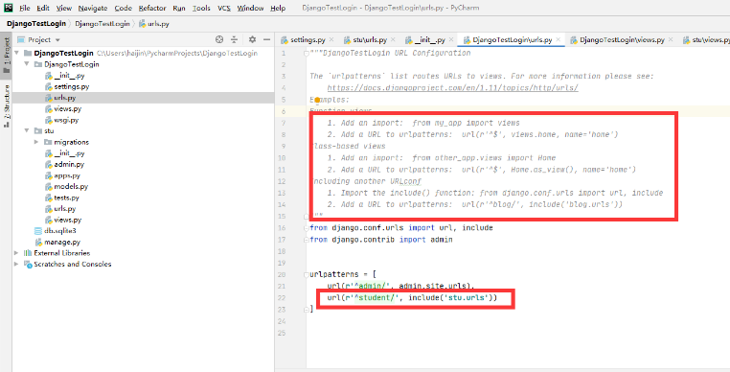Open the Tools menu

point(200,9)
